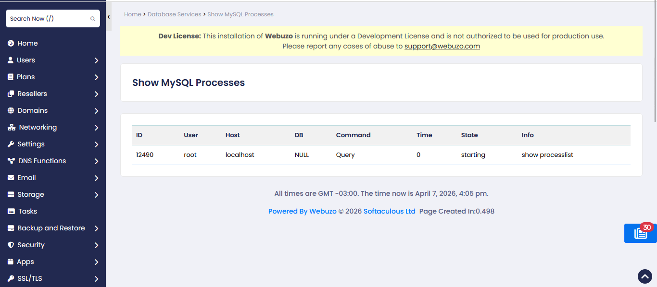The image size is (657, 287).
Task: Go to Database Services breadcrumb
Action: 174,14
